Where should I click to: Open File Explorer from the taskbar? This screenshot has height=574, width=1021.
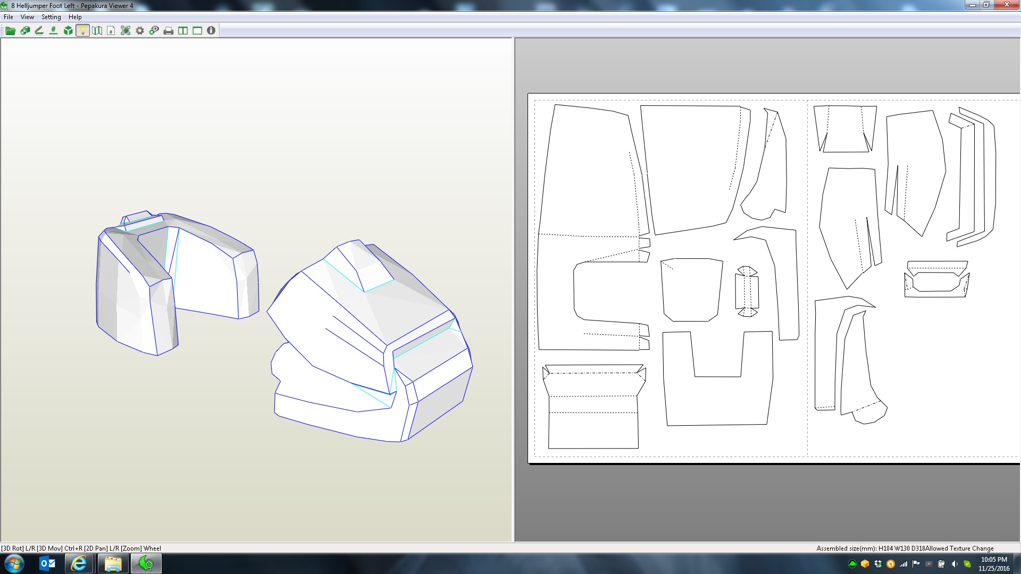pyautogui.click(x=113, y=563)
